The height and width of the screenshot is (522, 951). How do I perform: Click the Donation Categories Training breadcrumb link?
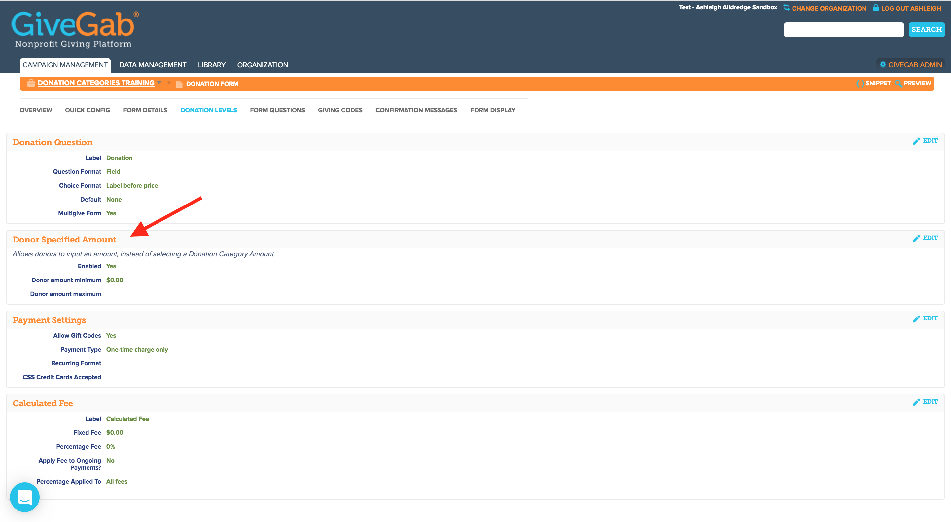[x=96, y=83]
